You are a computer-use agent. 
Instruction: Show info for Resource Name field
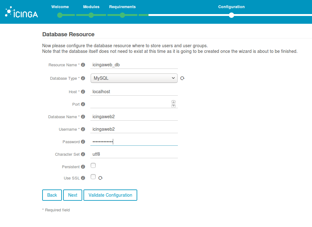83,65
